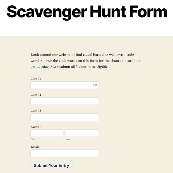Viewport: 173px width, 173px height.
Task: Select the Last name input box
Action: pyautogui.click(x=82, y=133)
